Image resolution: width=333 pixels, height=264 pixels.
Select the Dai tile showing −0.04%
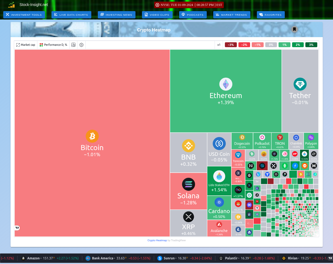[238, 218]
